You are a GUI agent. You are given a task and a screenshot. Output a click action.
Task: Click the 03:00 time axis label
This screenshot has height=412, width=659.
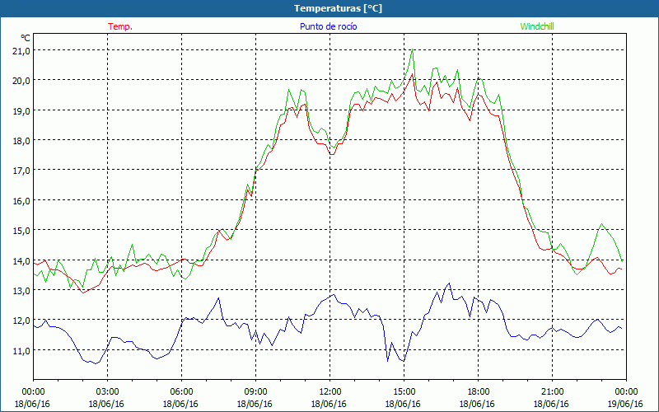pos(107,392)
